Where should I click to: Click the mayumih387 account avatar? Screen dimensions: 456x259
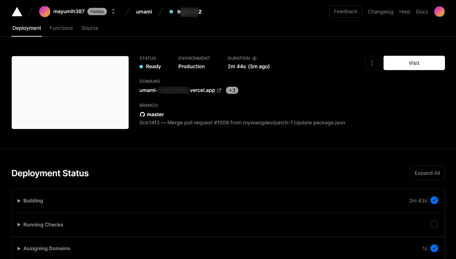[x=45, y=12]
